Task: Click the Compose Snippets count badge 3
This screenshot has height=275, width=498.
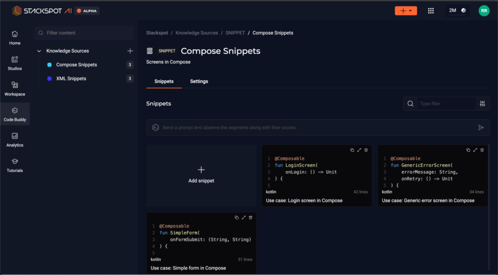Action: (x=129, y=65)
